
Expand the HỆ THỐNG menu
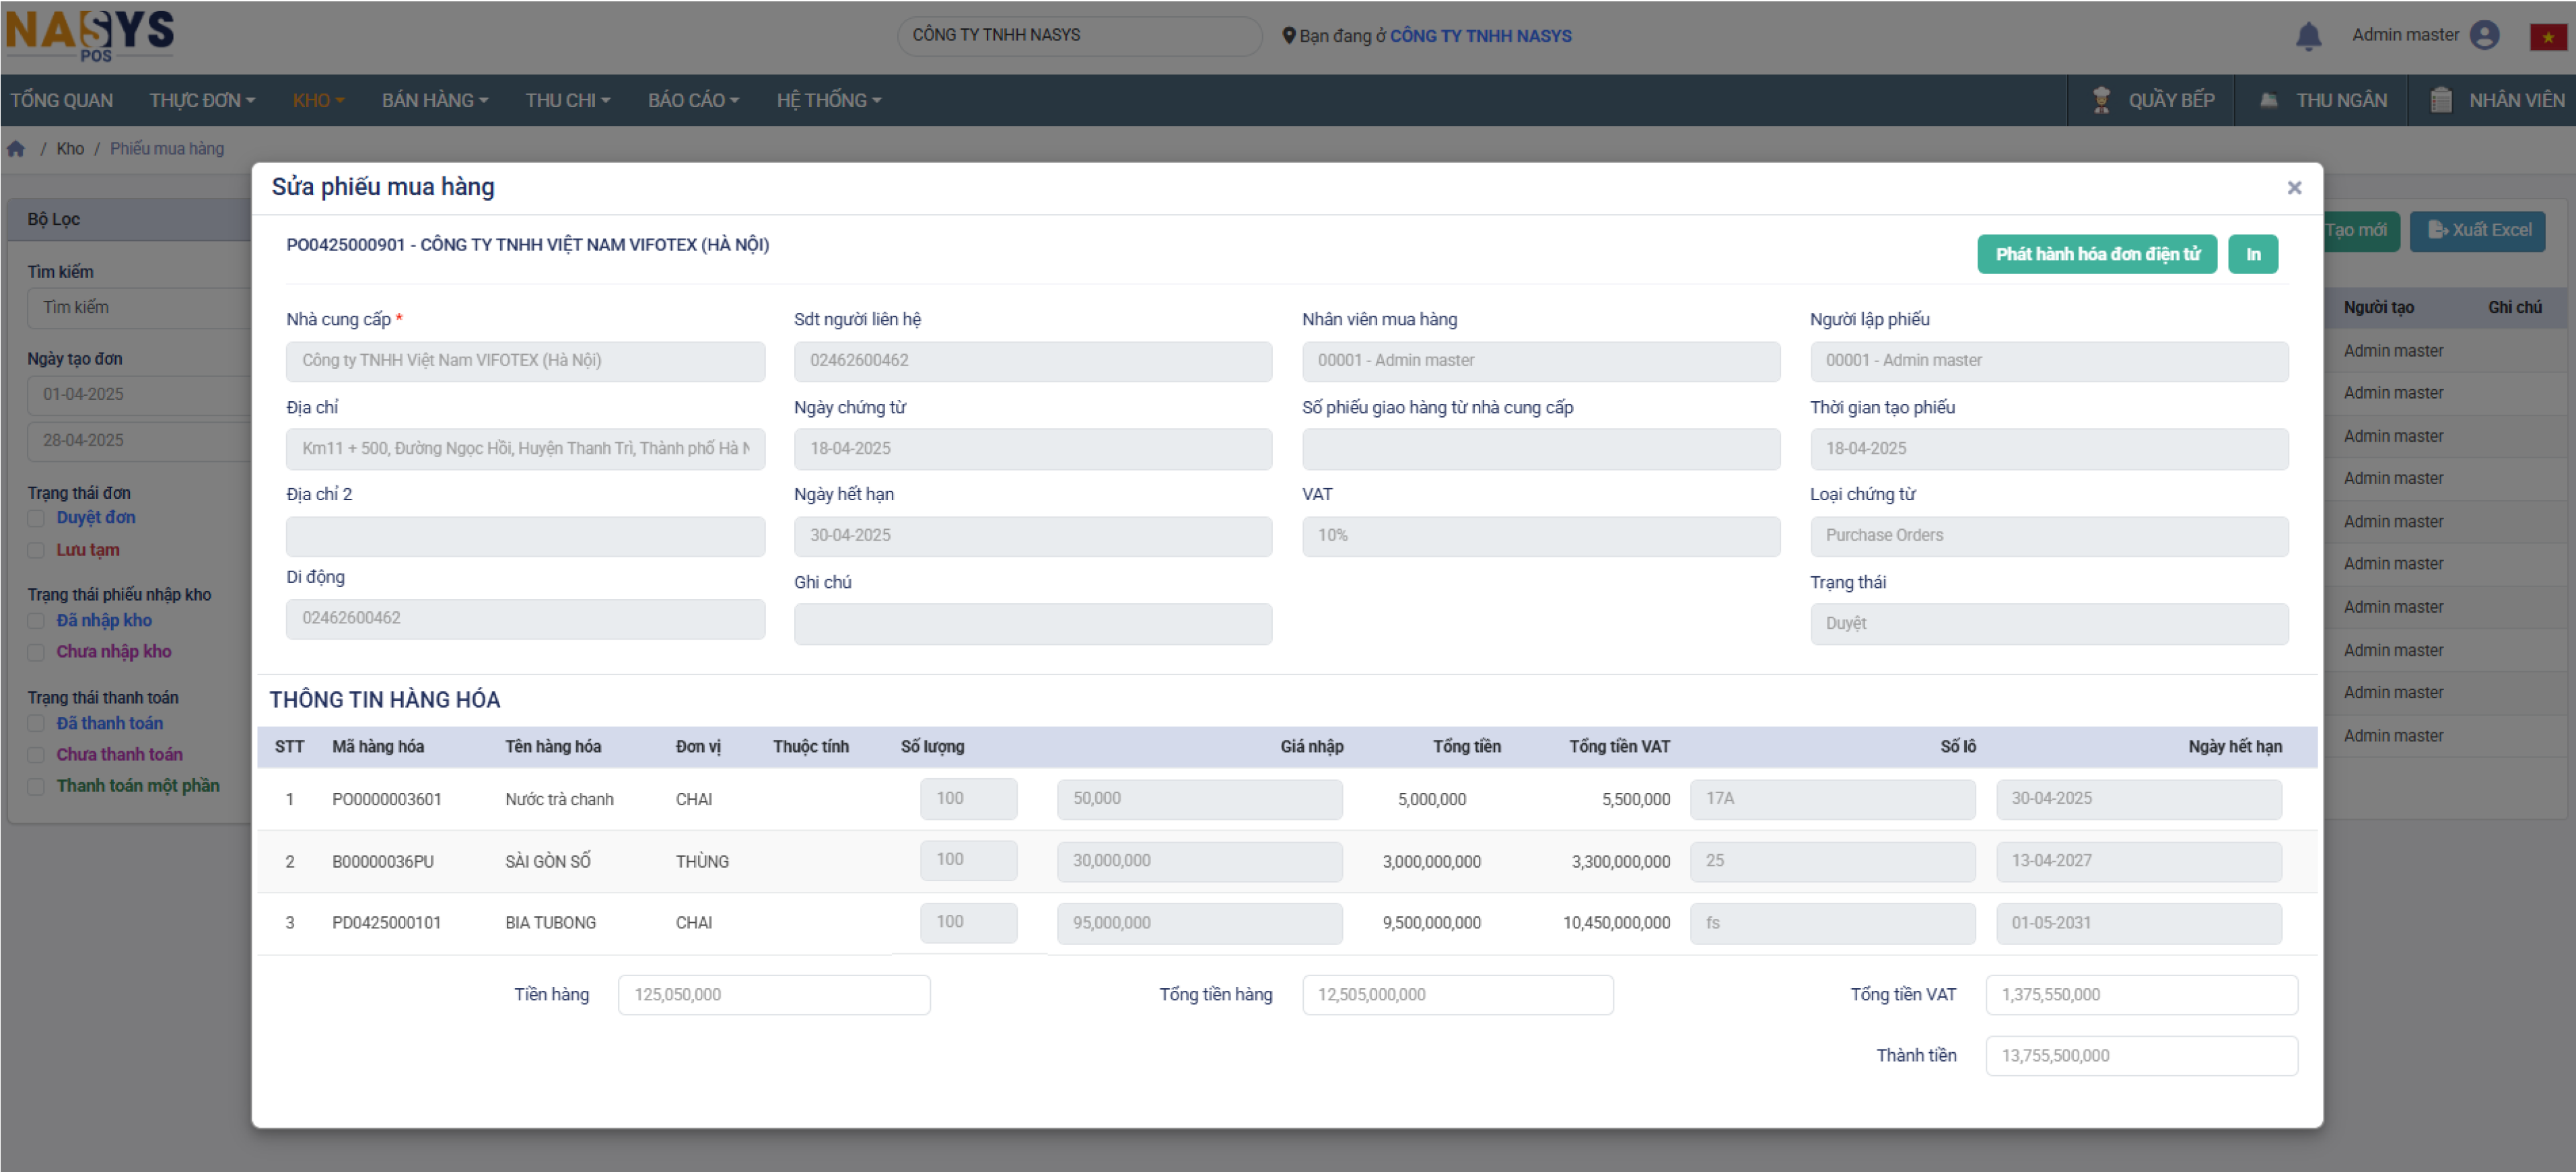pos(828,100)
